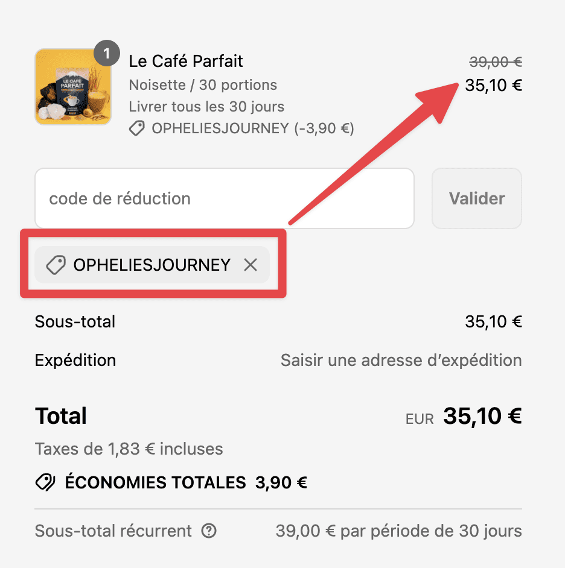Click the discounted item price 35,10 €
The width and height of the screenshot is (565, 568).
[x=494, y=86]
